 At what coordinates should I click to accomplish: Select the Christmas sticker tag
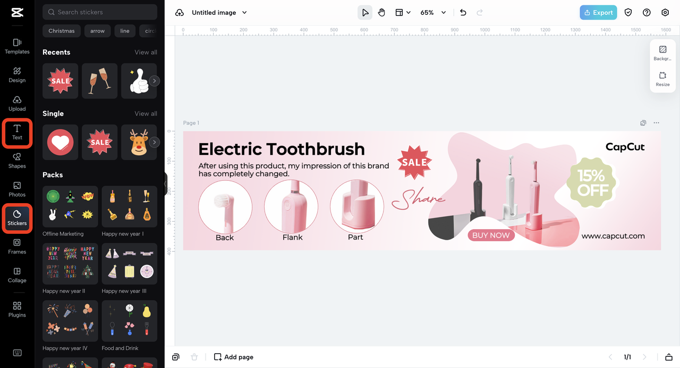coord(62,31)
